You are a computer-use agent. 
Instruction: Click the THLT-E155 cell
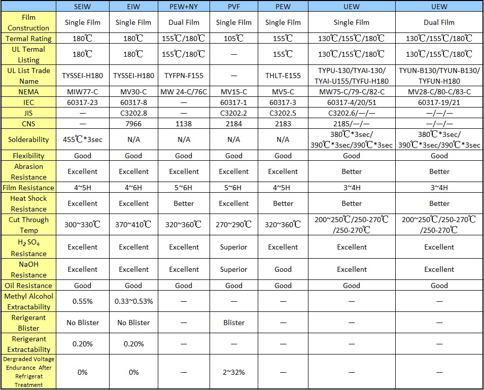283,76
